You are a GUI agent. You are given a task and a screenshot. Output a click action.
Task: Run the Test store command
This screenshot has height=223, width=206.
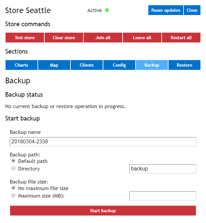pyautogui.click(x=25, y=38)
